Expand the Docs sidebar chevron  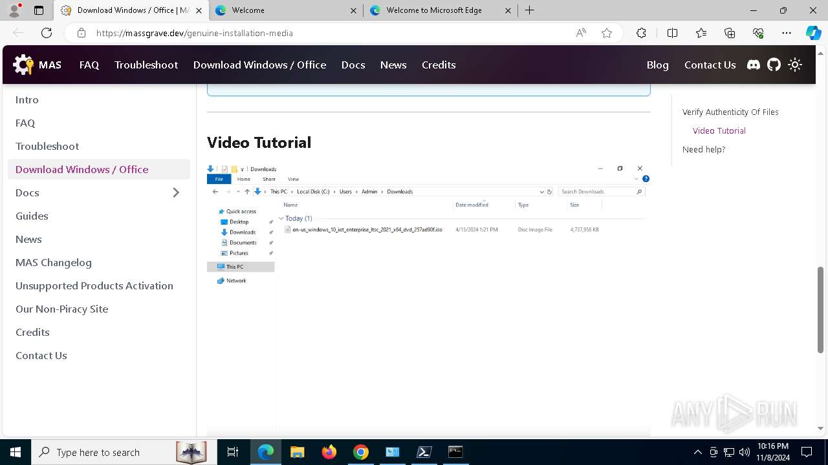(x=176, y=192)
